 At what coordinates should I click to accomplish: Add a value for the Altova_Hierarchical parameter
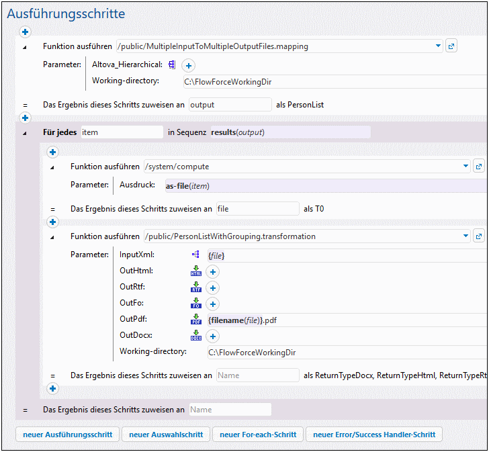pos(189,65)
